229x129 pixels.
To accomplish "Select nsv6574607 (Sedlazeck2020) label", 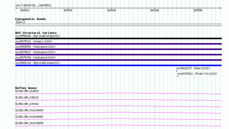I will coord(36,52).
